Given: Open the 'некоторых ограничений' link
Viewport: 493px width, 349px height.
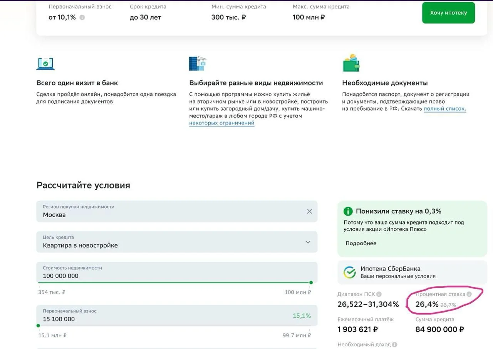Looking at the screenshot, I should click(222, 123).
